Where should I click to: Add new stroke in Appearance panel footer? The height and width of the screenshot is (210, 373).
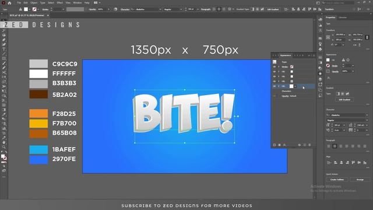tap(275, 145)
